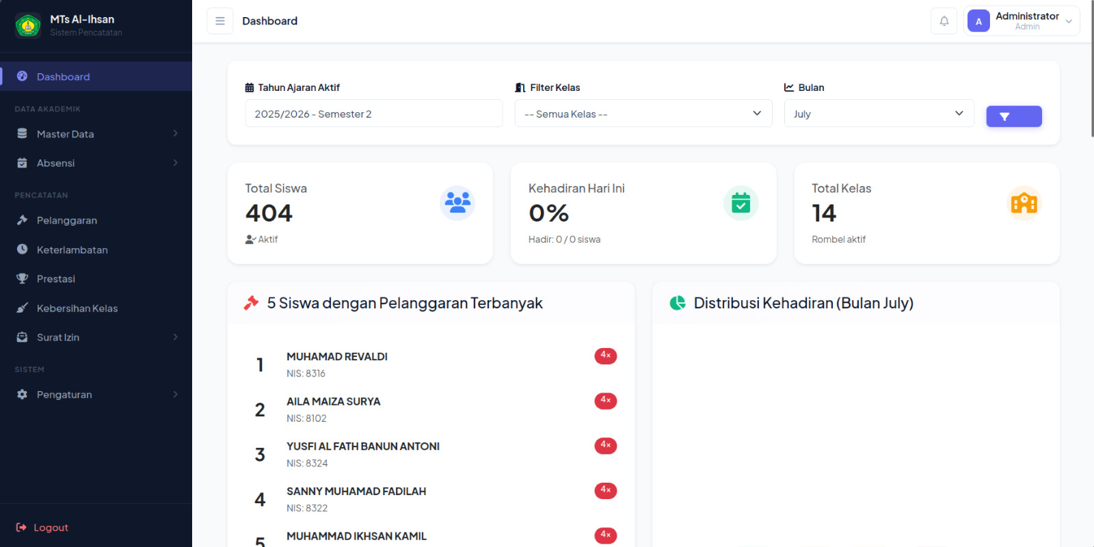Select student MUHAMAD REVALDI
This screenshot has height=547, width=1094.
point(337,357)
